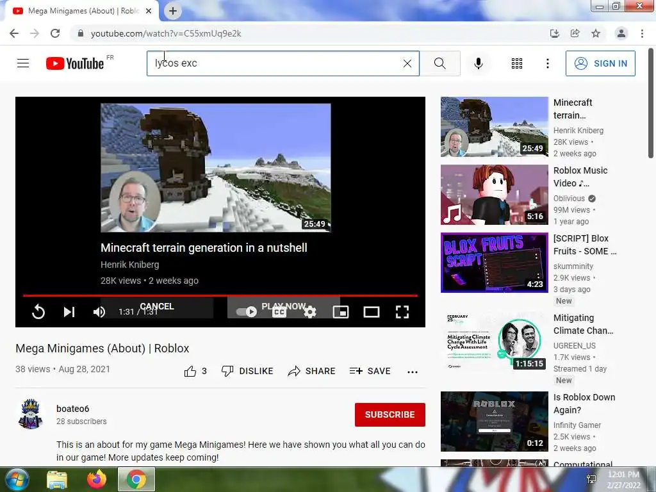This screenshot has width=656, height=492.
Task: Open the YouTube hamburger guide menu
Action: 23,63
